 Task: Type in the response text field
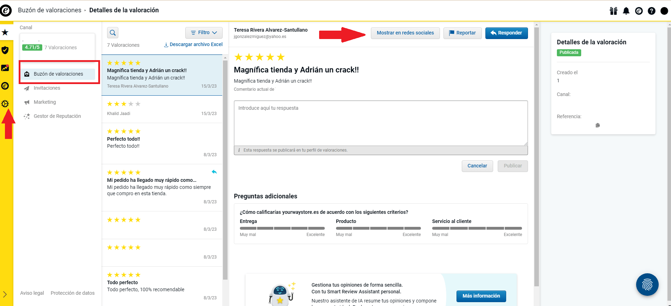[380, 123]
